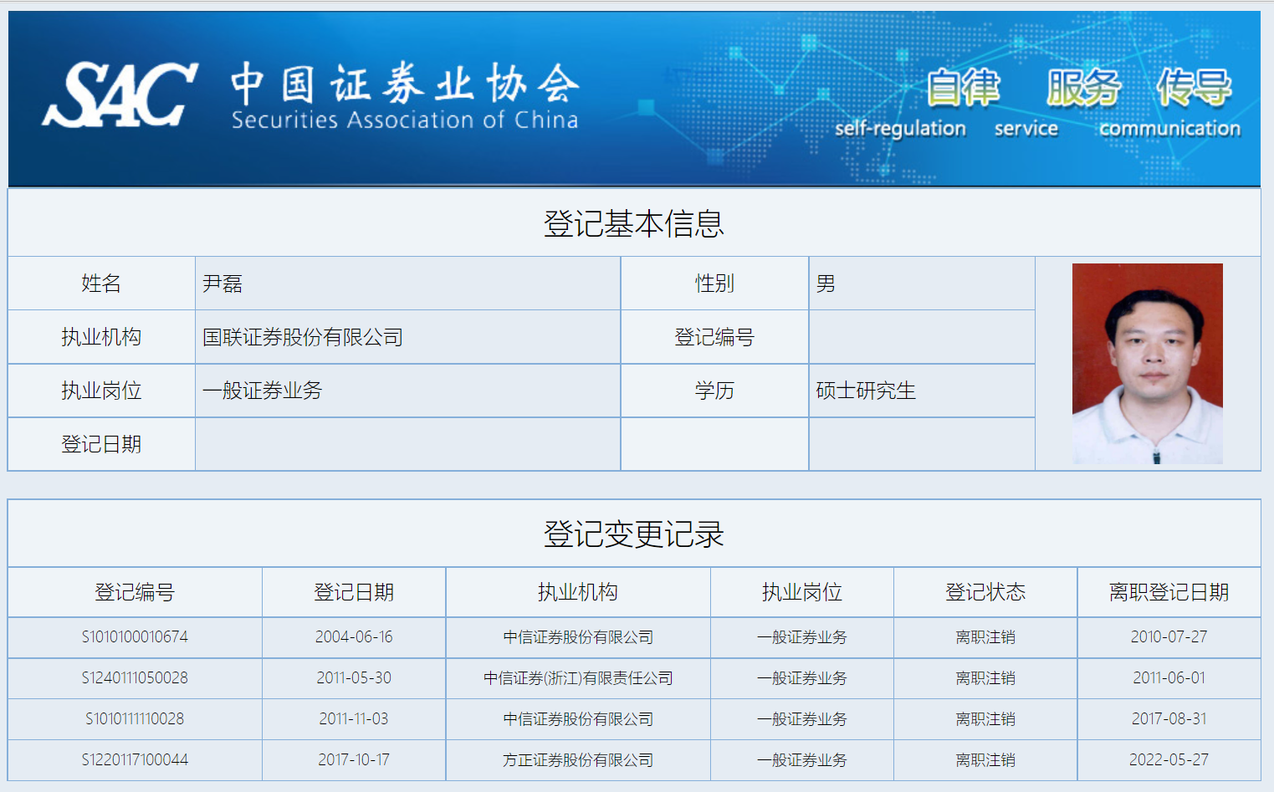Image resolution: width=1274 pixels, height=792 pixels.
Task: Click 离职注销 in the S1220117100044 row
Action: pyautogui.click(x=985, y=760)
